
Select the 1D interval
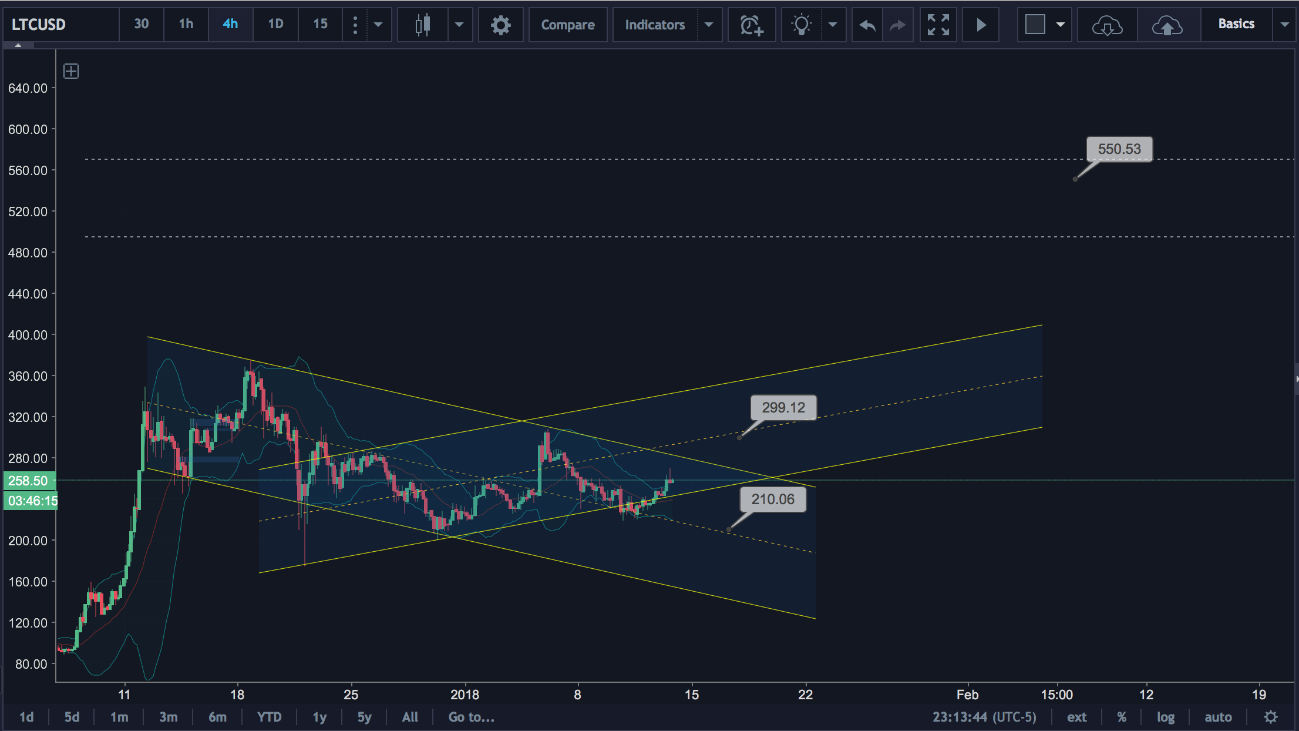tap(275, 24)
